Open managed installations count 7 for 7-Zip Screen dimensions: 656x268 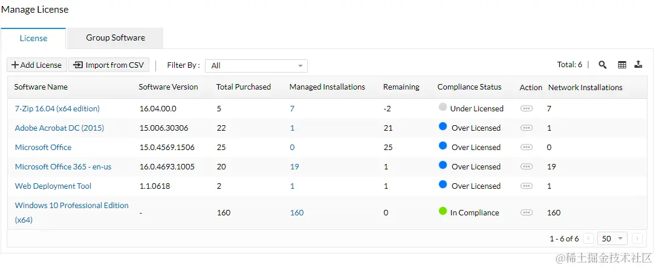[x=292, y=108]
